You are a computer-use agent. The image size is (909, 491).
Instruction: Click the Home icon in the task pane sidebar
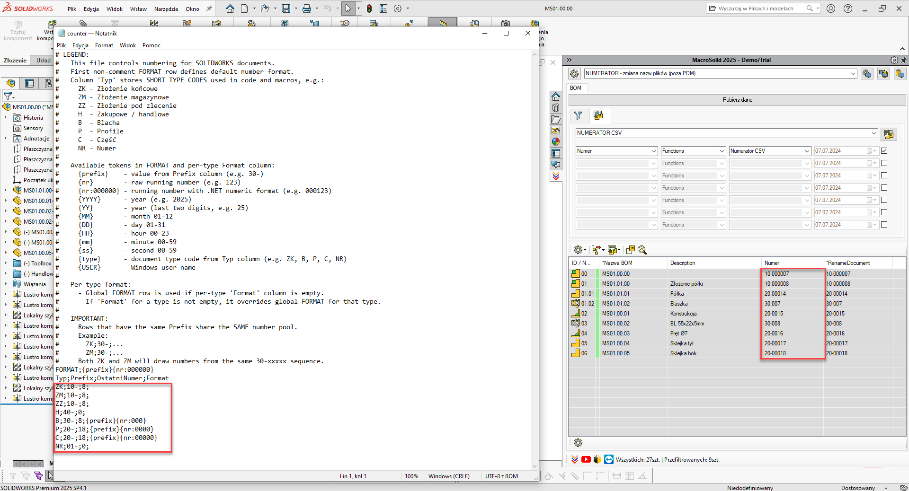pos(556,96)
